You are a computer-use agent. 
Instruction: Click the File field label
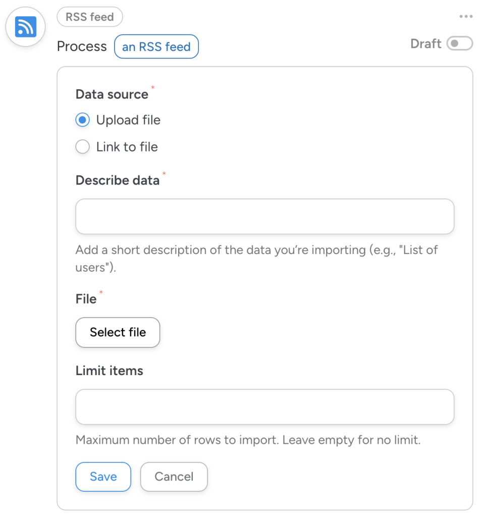(x=85, y=298)
